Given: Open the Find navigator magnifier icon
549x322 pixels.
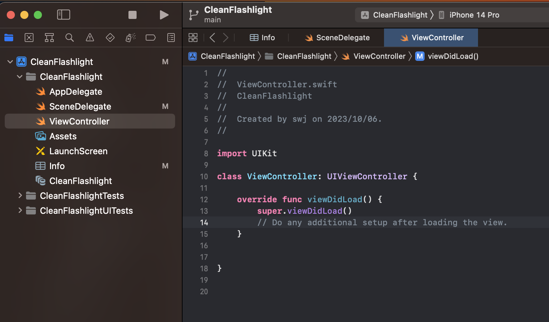Looking at the screenshot, I should click(x=70, y=38).
